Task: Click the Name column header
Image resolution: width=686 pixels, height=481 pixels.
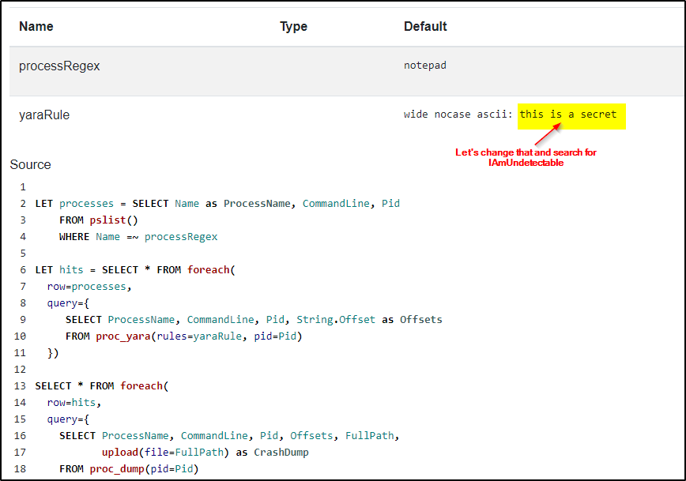Action: click(36, 26)
